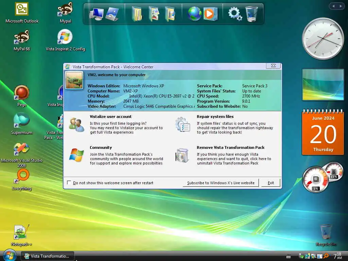This screenshot has height=261, width=348.
Task: Click the VM2 user picture thumbnail
Action: click(x=74, y=80)
